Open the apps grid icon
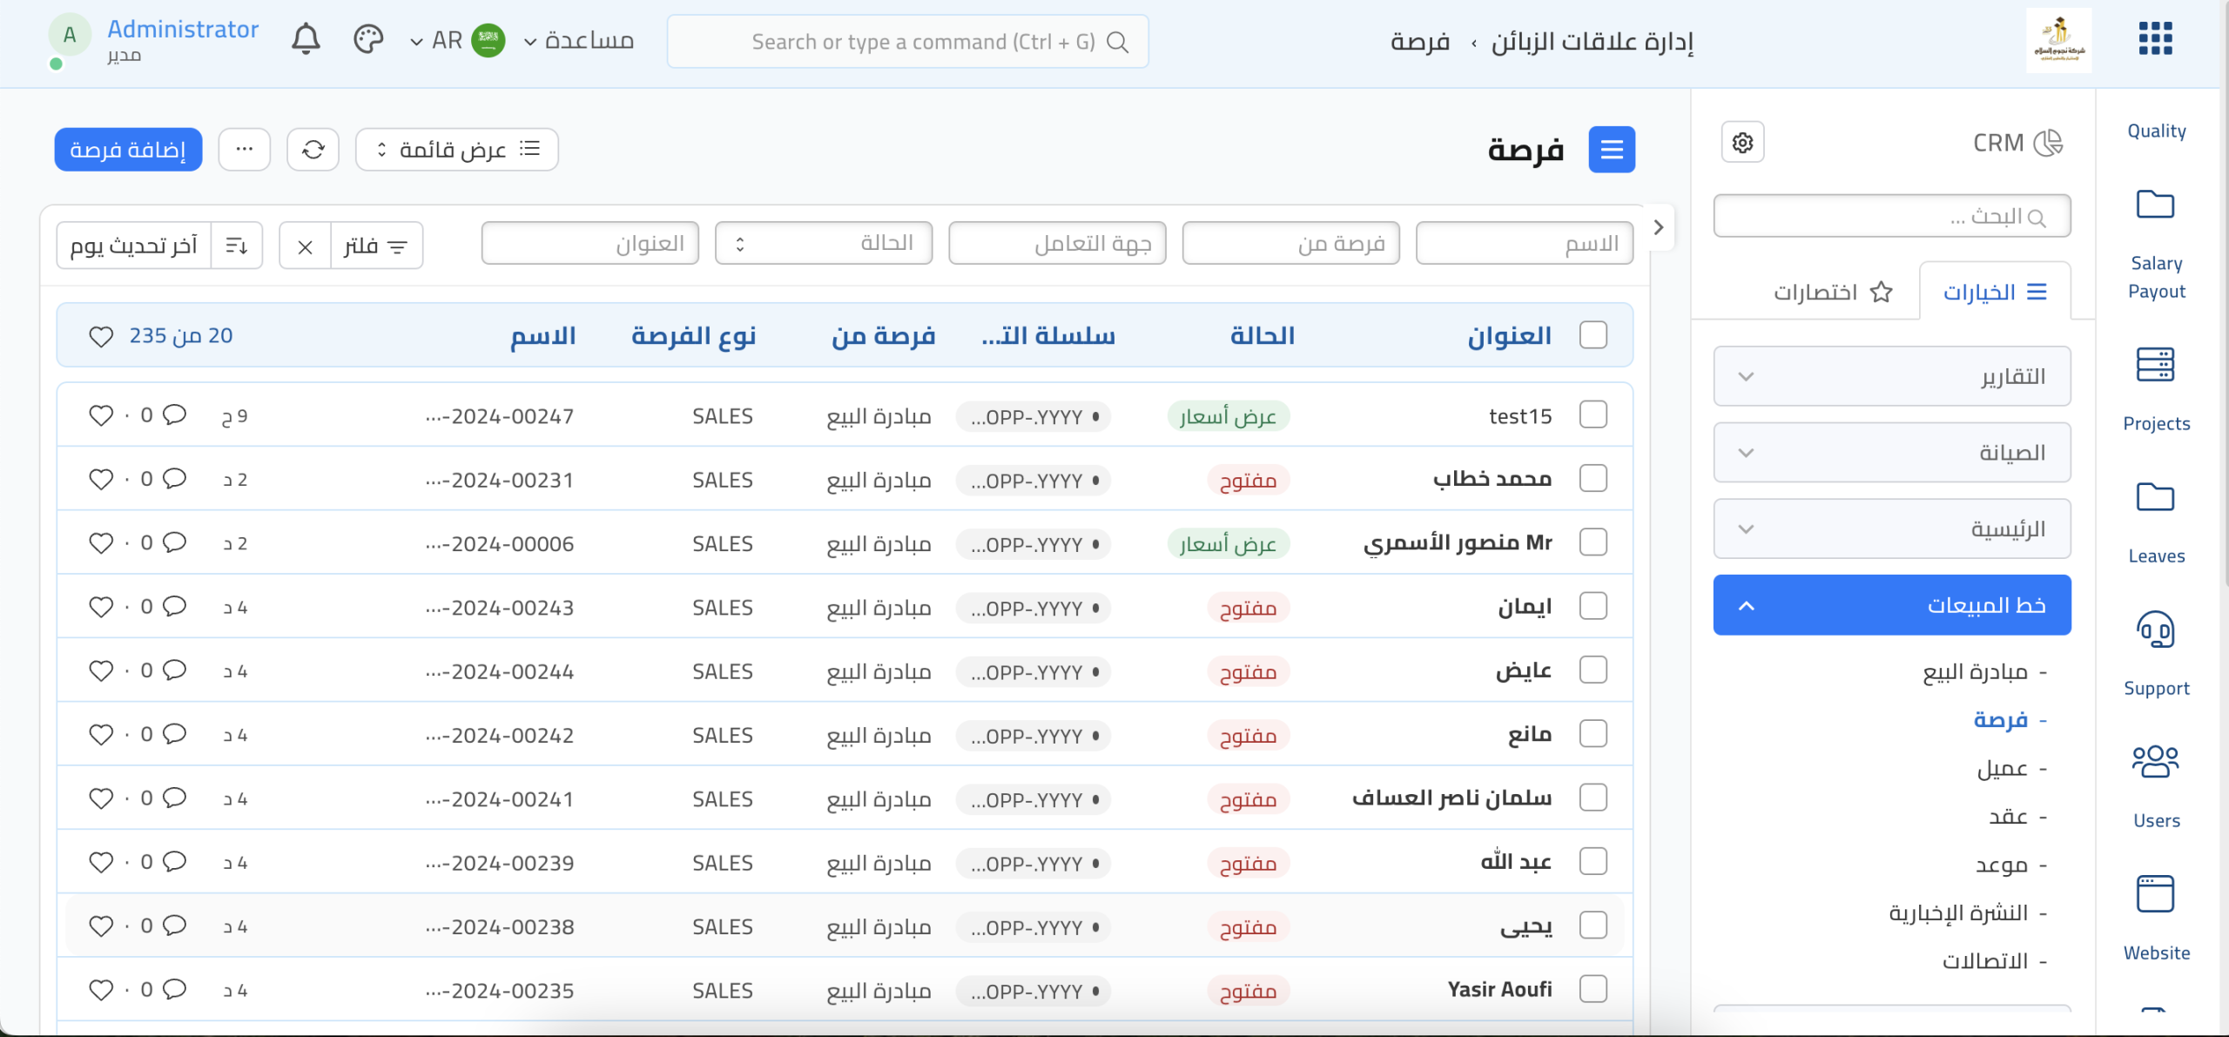 pos(2155,39)
